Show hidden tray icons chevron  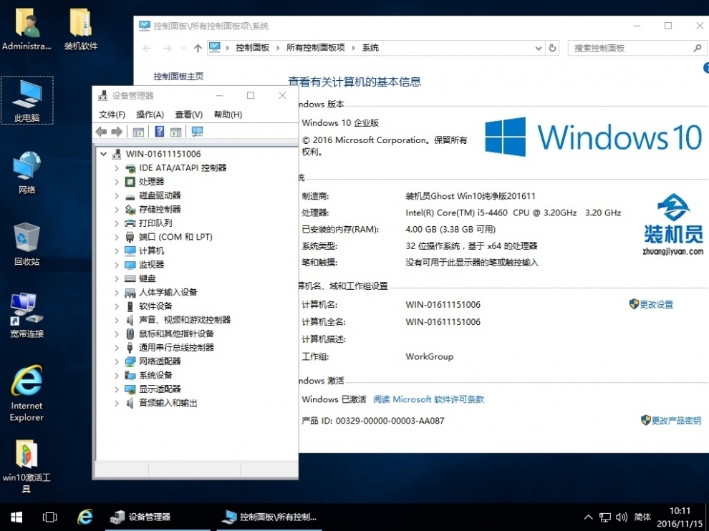588,517
